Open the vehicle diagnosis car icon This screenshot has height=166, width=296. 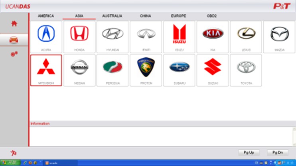[14, 40]
